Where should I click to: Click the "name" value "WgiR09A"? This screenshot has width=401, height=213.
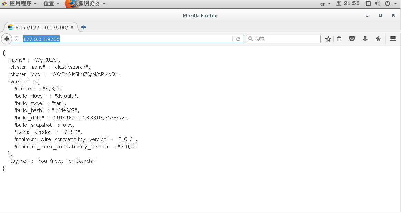(46, 60)
